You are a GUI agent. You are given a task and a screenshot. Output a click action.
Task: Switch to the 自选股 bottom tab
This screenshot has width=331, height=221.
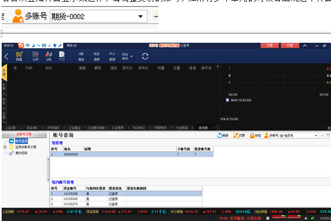[x=203, y=128]
